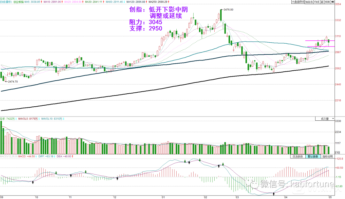
Task: Click the right-arrow collapse panel icon
Action: click(x=332, y=2)
